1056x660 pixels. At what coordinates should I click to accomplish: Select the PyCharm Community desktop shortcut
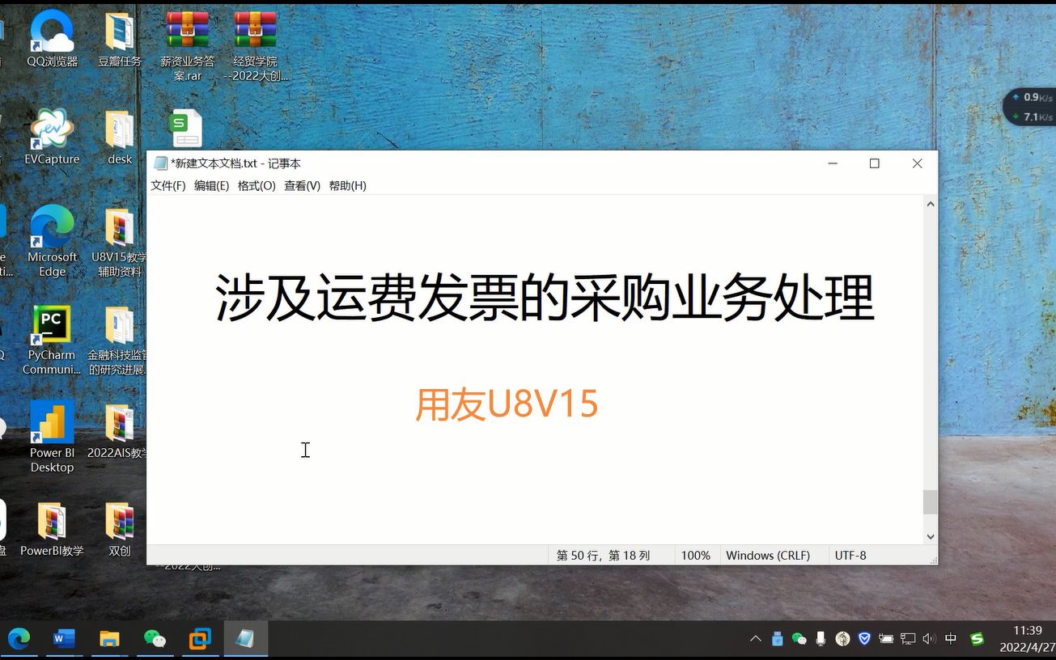coord(52,340)
